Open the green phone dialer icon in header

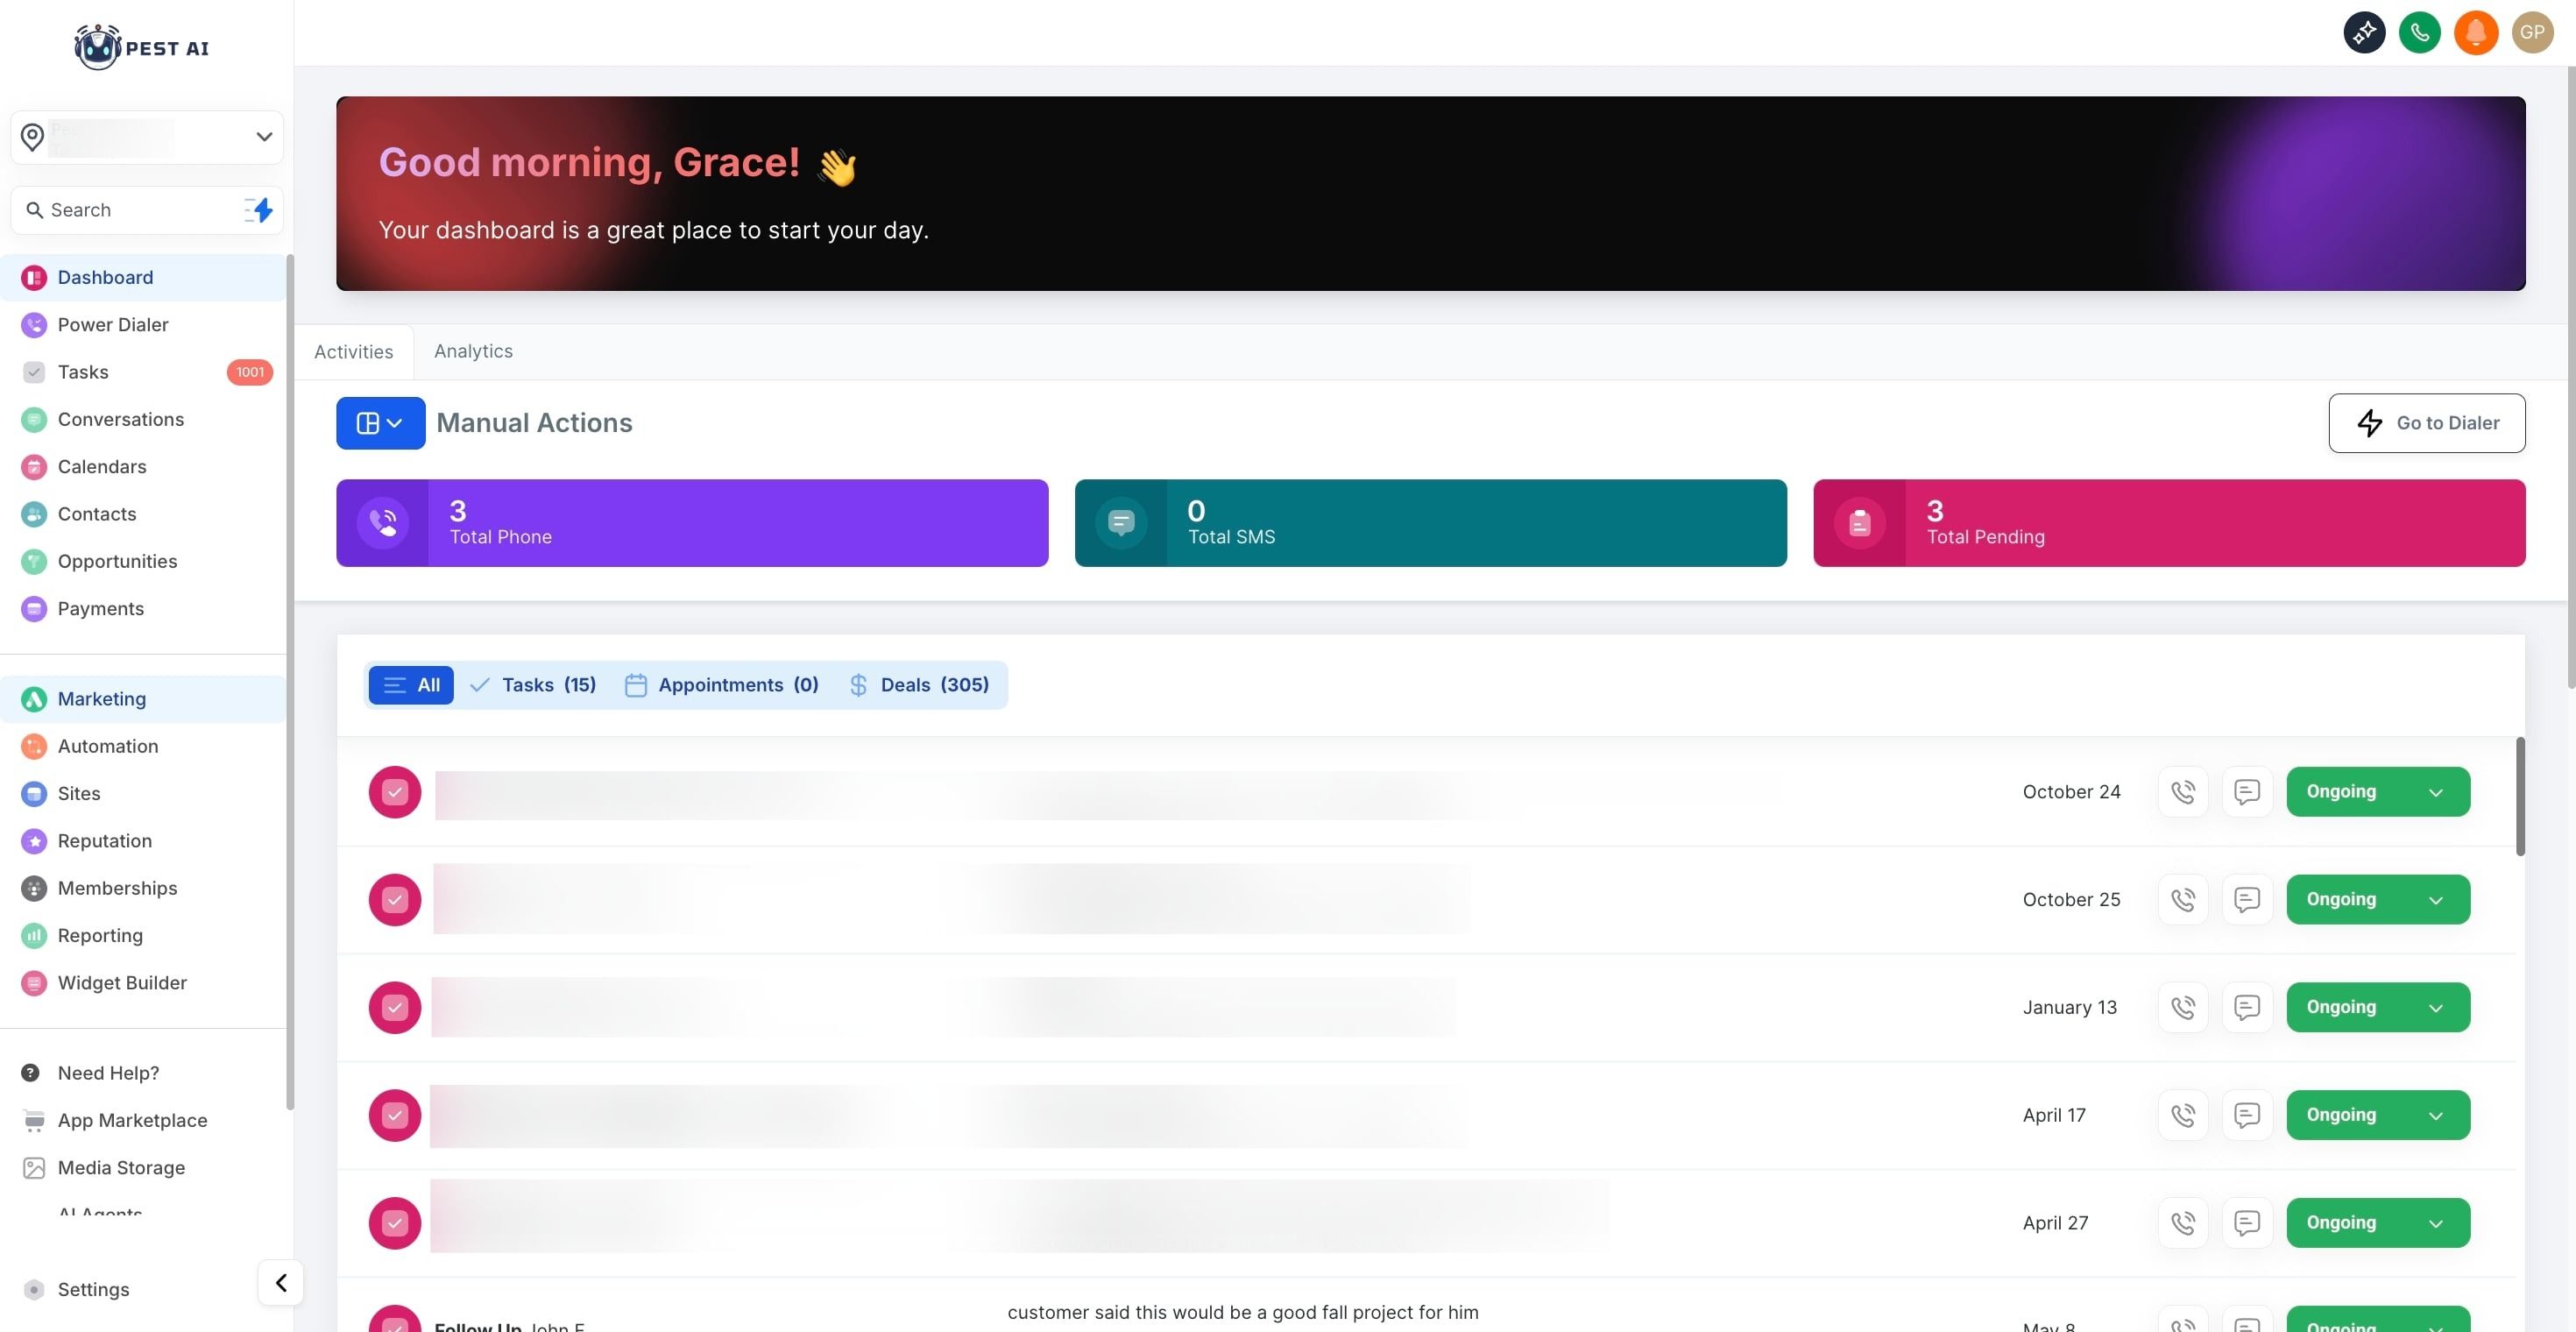2419,33
